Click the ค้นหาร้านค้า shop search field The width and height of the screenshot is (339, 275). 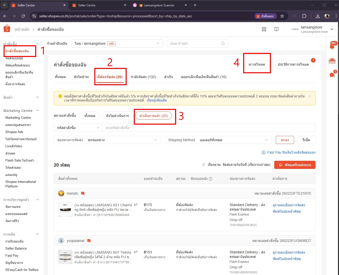[198, 44]
